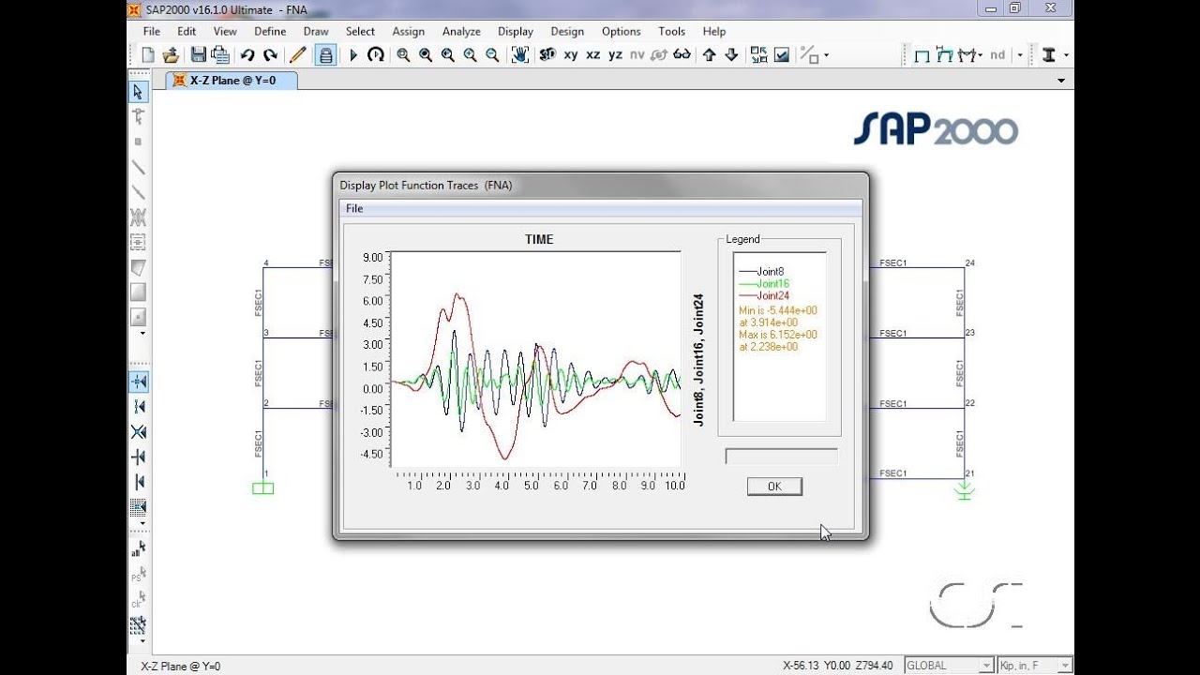Screen dimensions: 1200x675
Task: Select the Pointer selection tool
Action: (x=138, y=92)
